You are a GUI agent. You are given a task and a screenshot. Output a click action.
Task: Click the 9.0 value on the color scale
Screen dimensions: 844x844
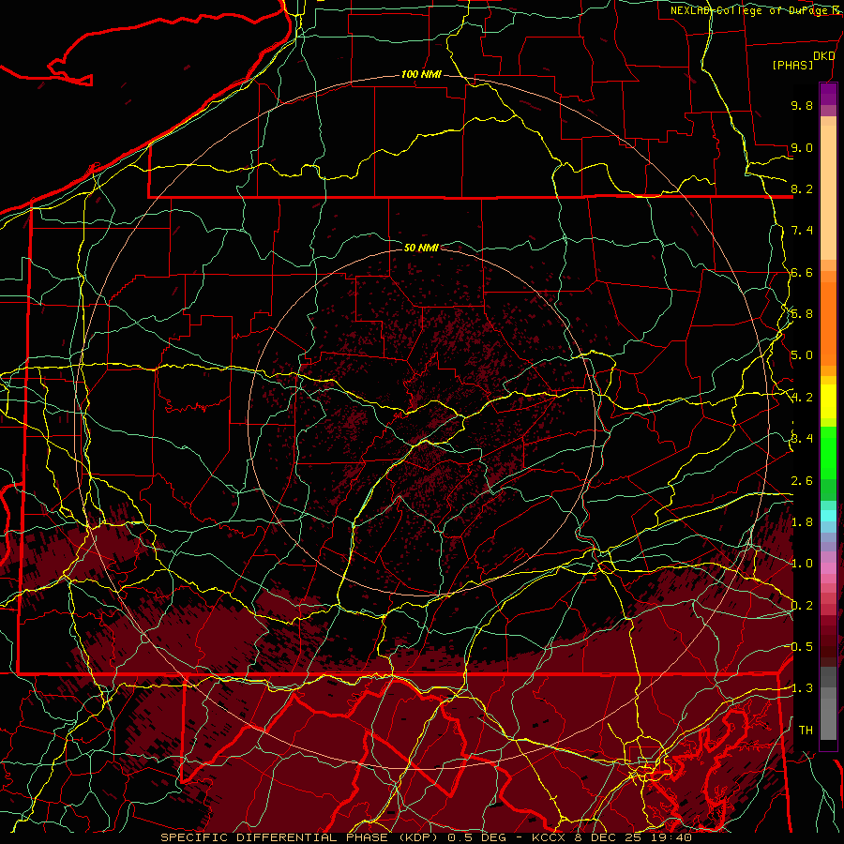click(x=802, y=147)
